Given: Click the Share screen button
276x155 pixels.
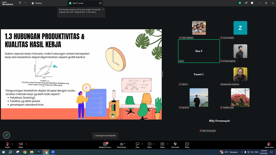Looking at the screenshot, I should coord(162,145).
